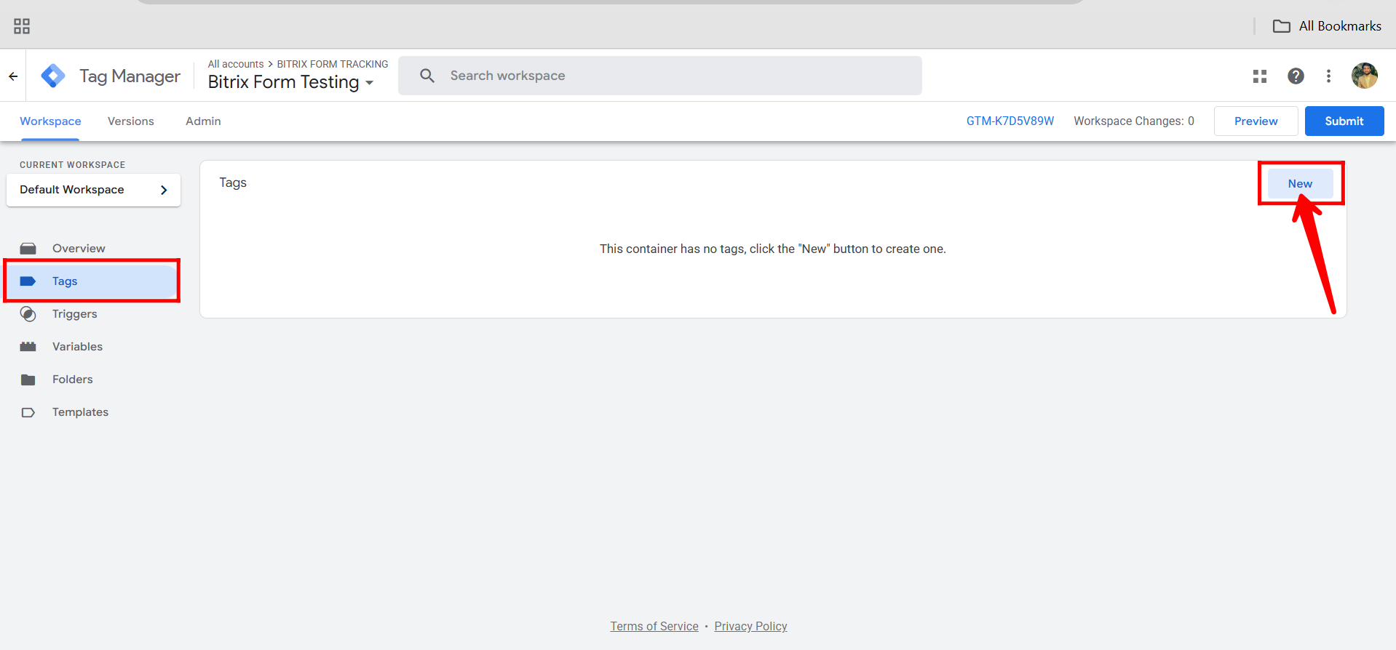Open the three-dot more options menu
This screenshot has width=1396, height=650.
point(1328,76)
